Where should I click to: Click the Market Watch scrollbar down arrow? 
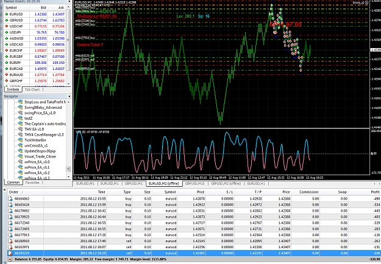68,84
